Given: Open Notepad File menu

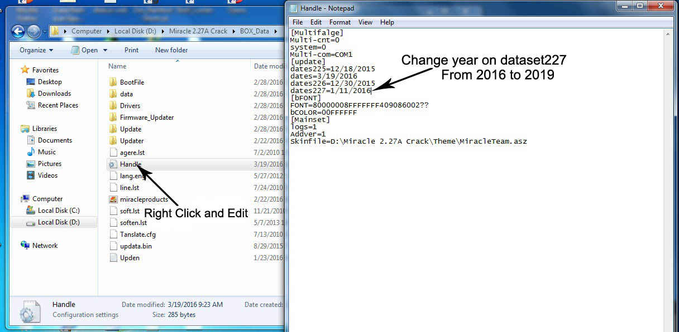Looking at the screenshot, I should [x=298, y=22].
